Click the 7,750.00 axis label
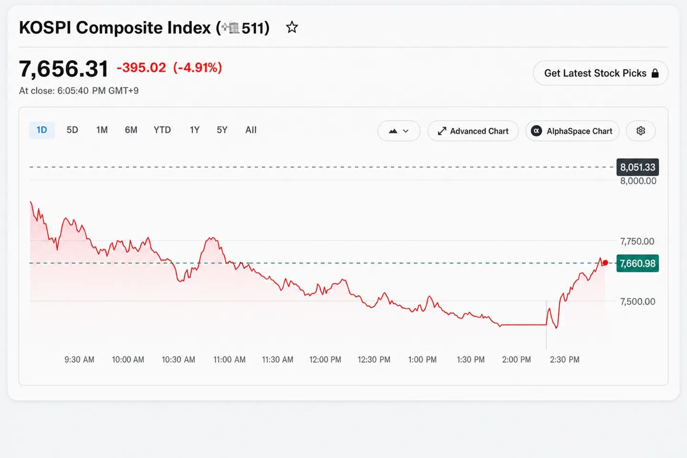The width and height of the screenshot is (687, 458). click(x=637, y=241)
